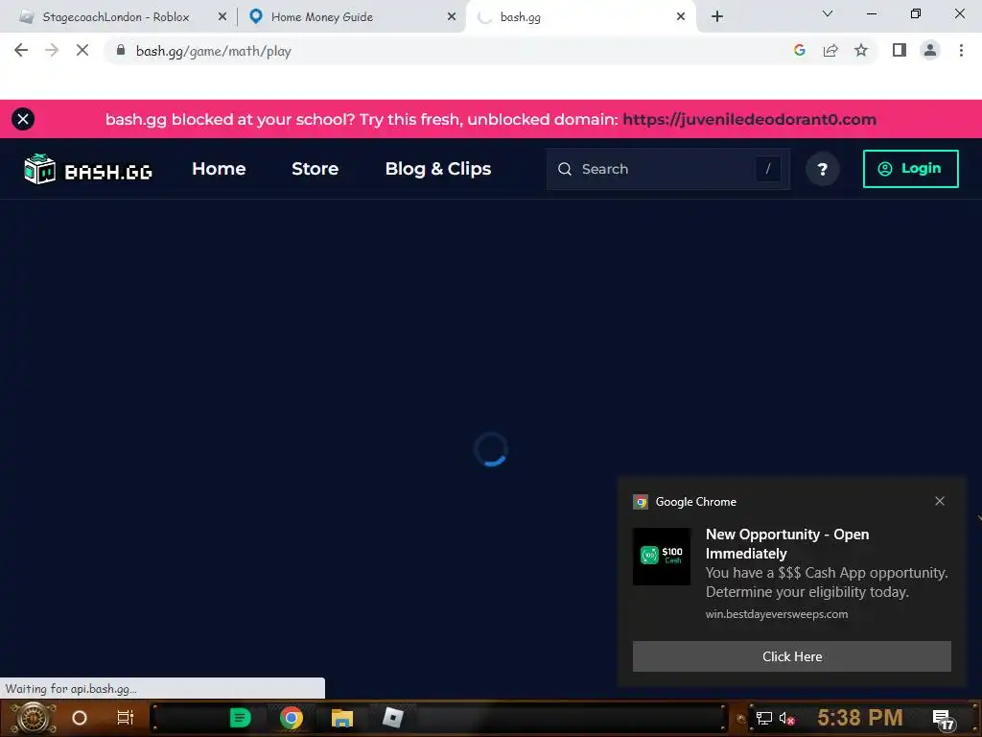Image resolution: width=982 pixels, height=737 pixels.
Task: Click the BASH.GG logo
Action: pyautogui.click(x=88, y=169)
